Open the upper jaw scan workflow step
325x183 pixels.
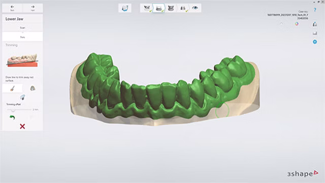(171, 8)
